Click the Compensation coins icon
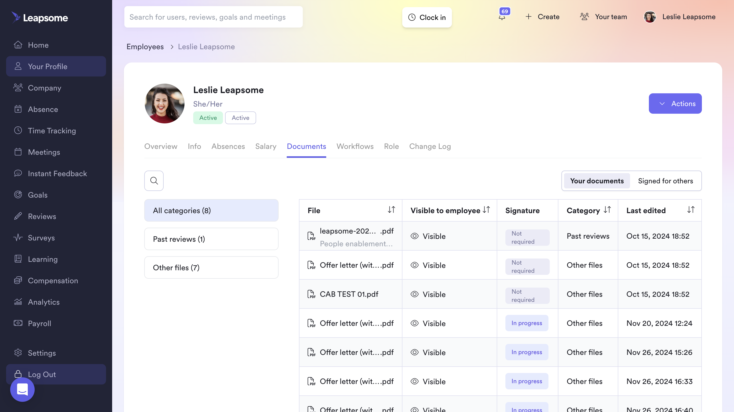This screenshot has width=734, height=412. [18, 280]
